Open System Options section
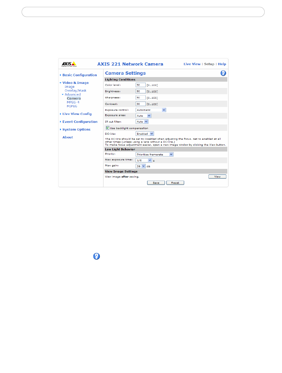 pos(76,129)
